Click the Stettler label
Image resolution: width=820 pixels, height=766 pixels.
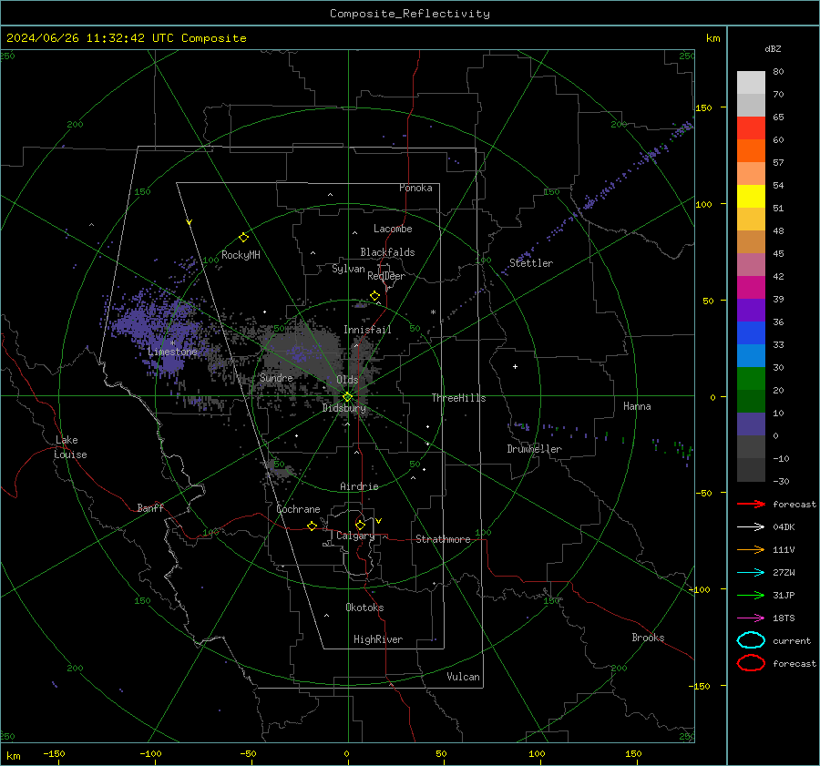pos(531,263)
